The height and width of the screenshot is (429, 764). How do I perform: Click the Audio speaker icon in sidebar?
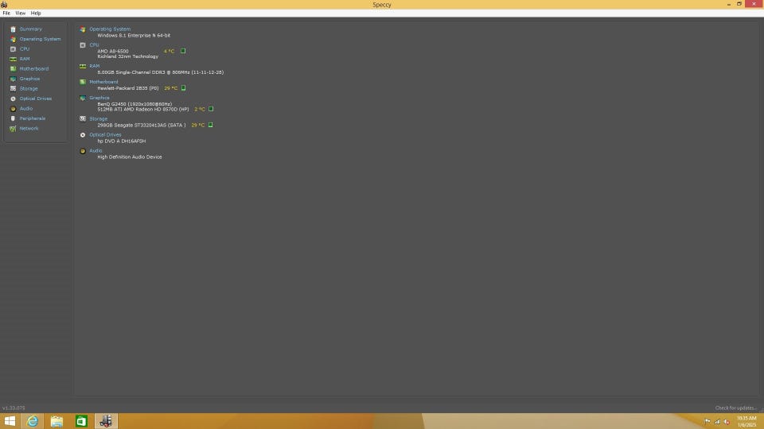click(x=14, y=109)
